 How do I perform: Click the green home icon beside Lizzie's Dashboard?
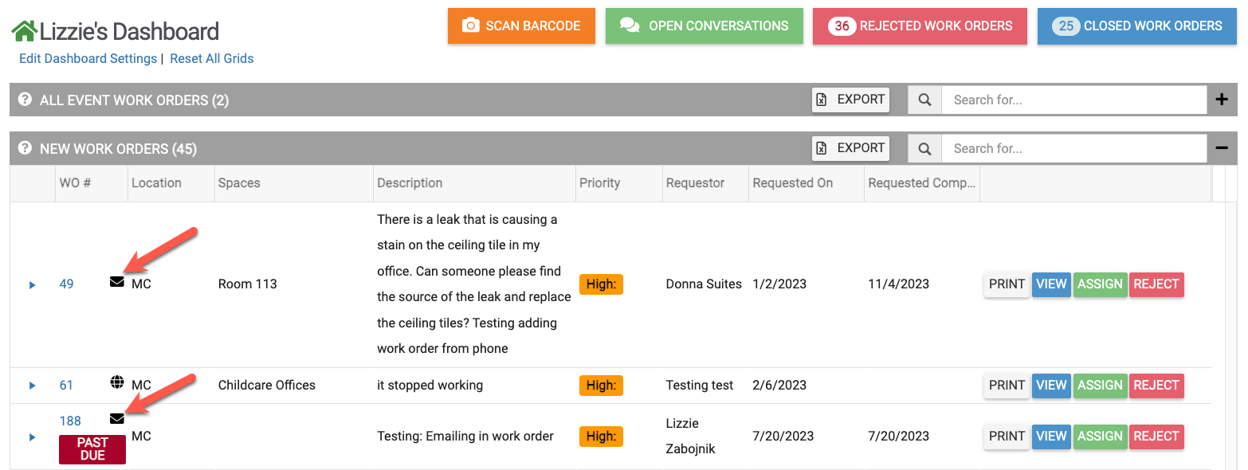point(24,32)
